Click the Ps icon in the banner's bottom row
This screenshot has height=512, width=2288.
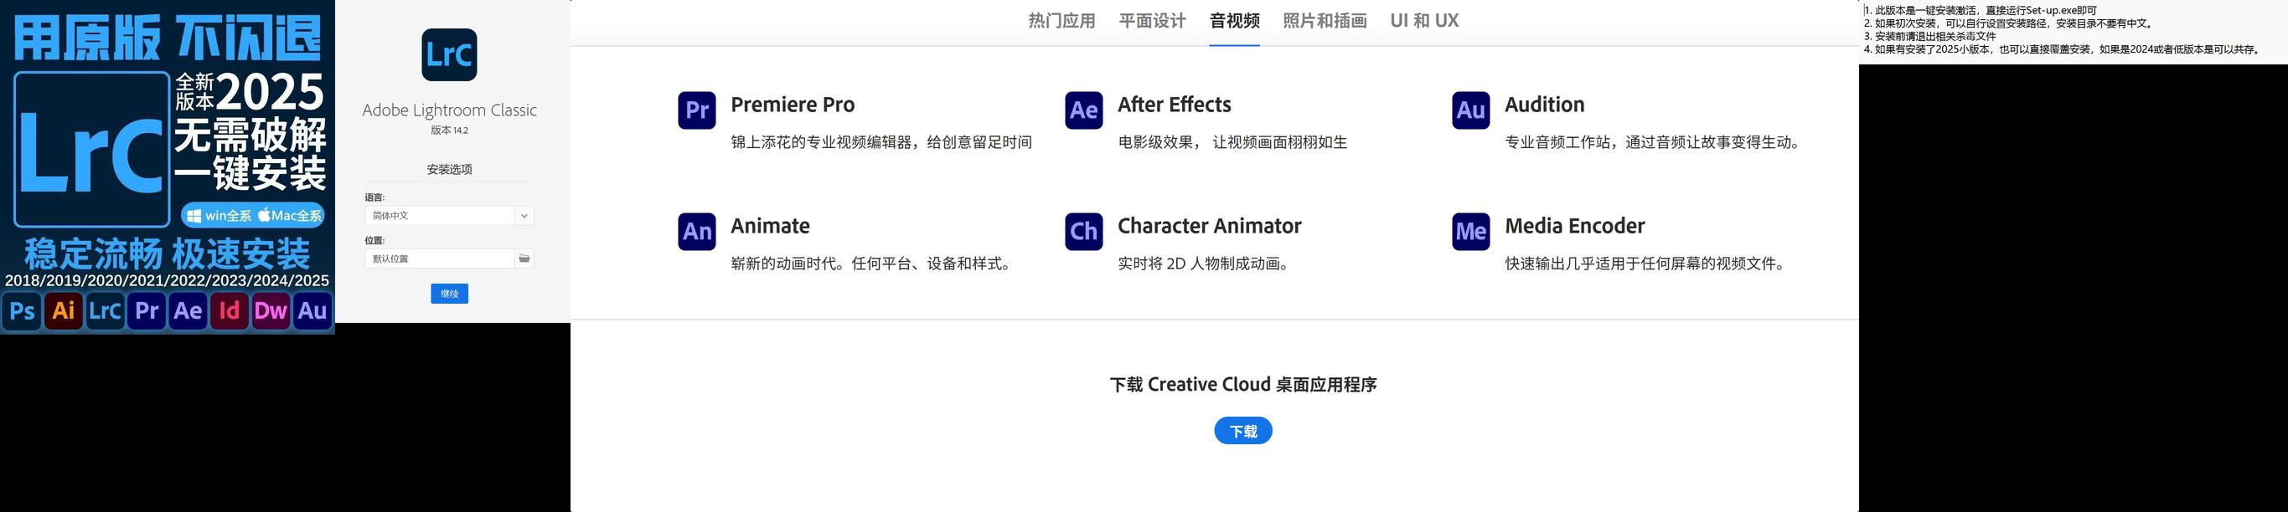pos(21,310)
